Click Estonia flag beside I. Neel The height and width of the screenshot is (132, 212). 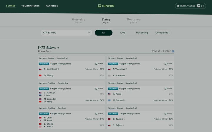[40, 95]
